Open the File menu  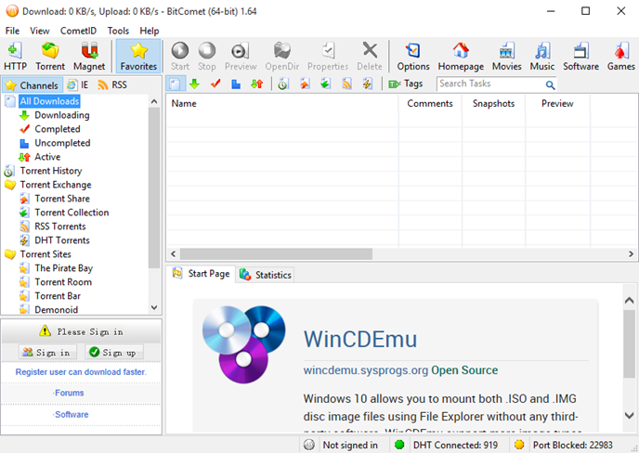[x=12, y=31]
